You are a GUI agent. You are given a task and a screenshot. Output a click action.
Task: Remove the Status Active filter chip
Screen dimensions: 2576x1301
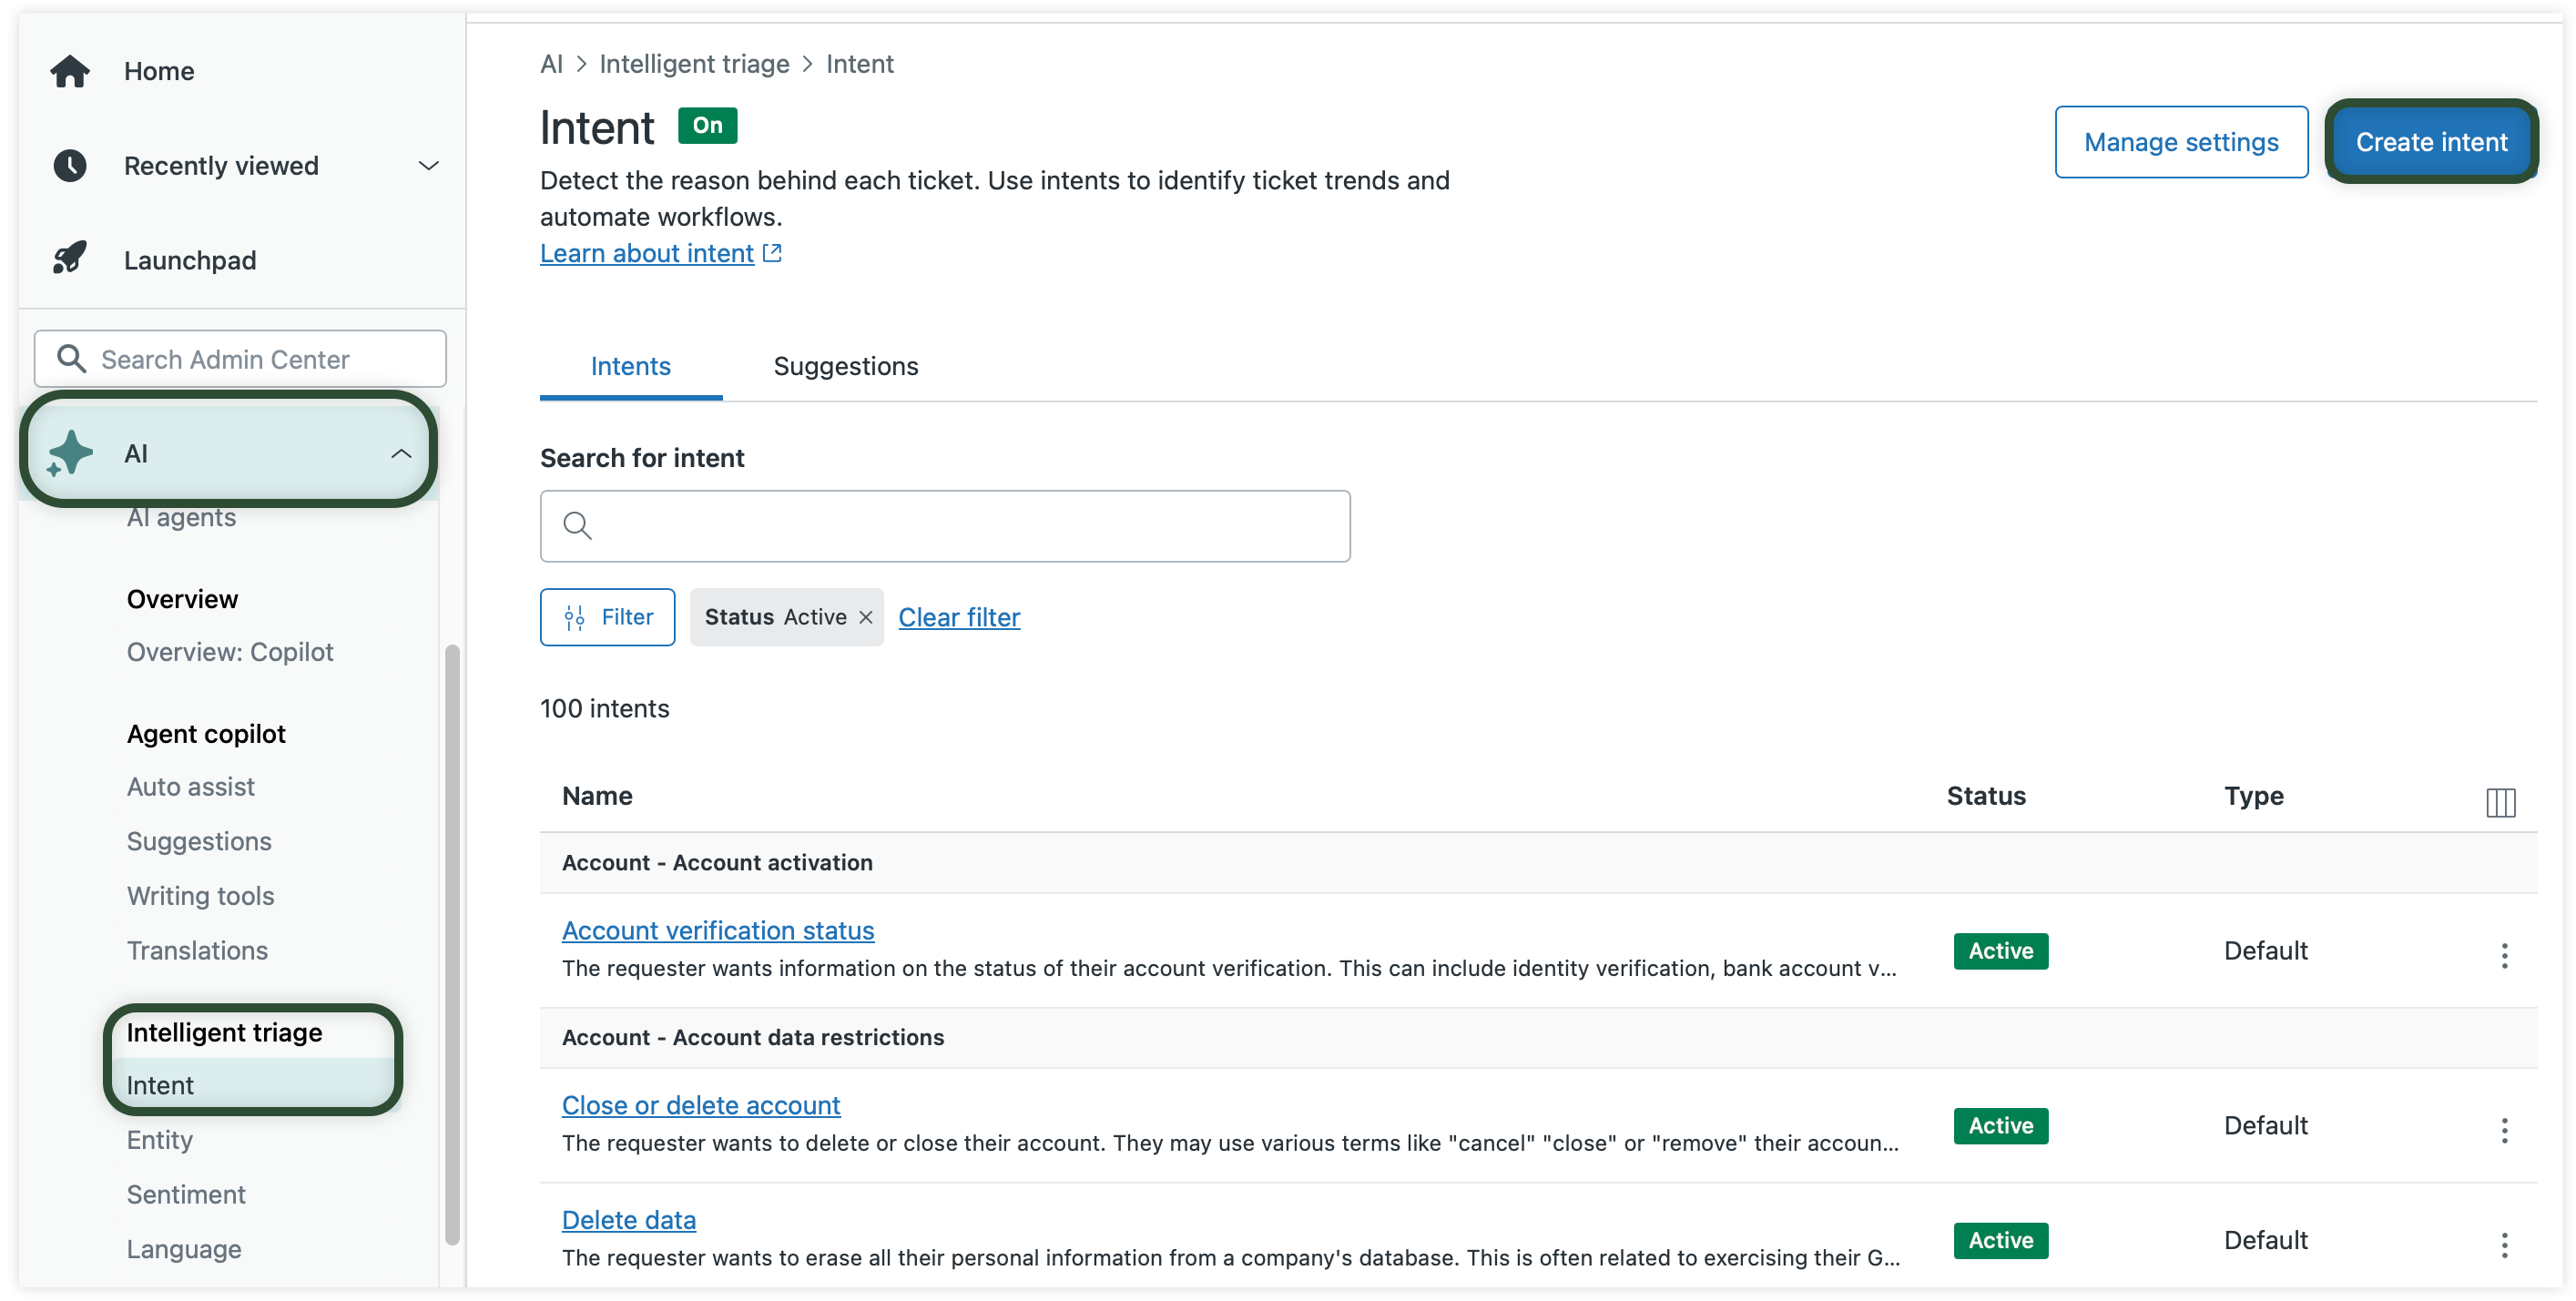[866, 617]
